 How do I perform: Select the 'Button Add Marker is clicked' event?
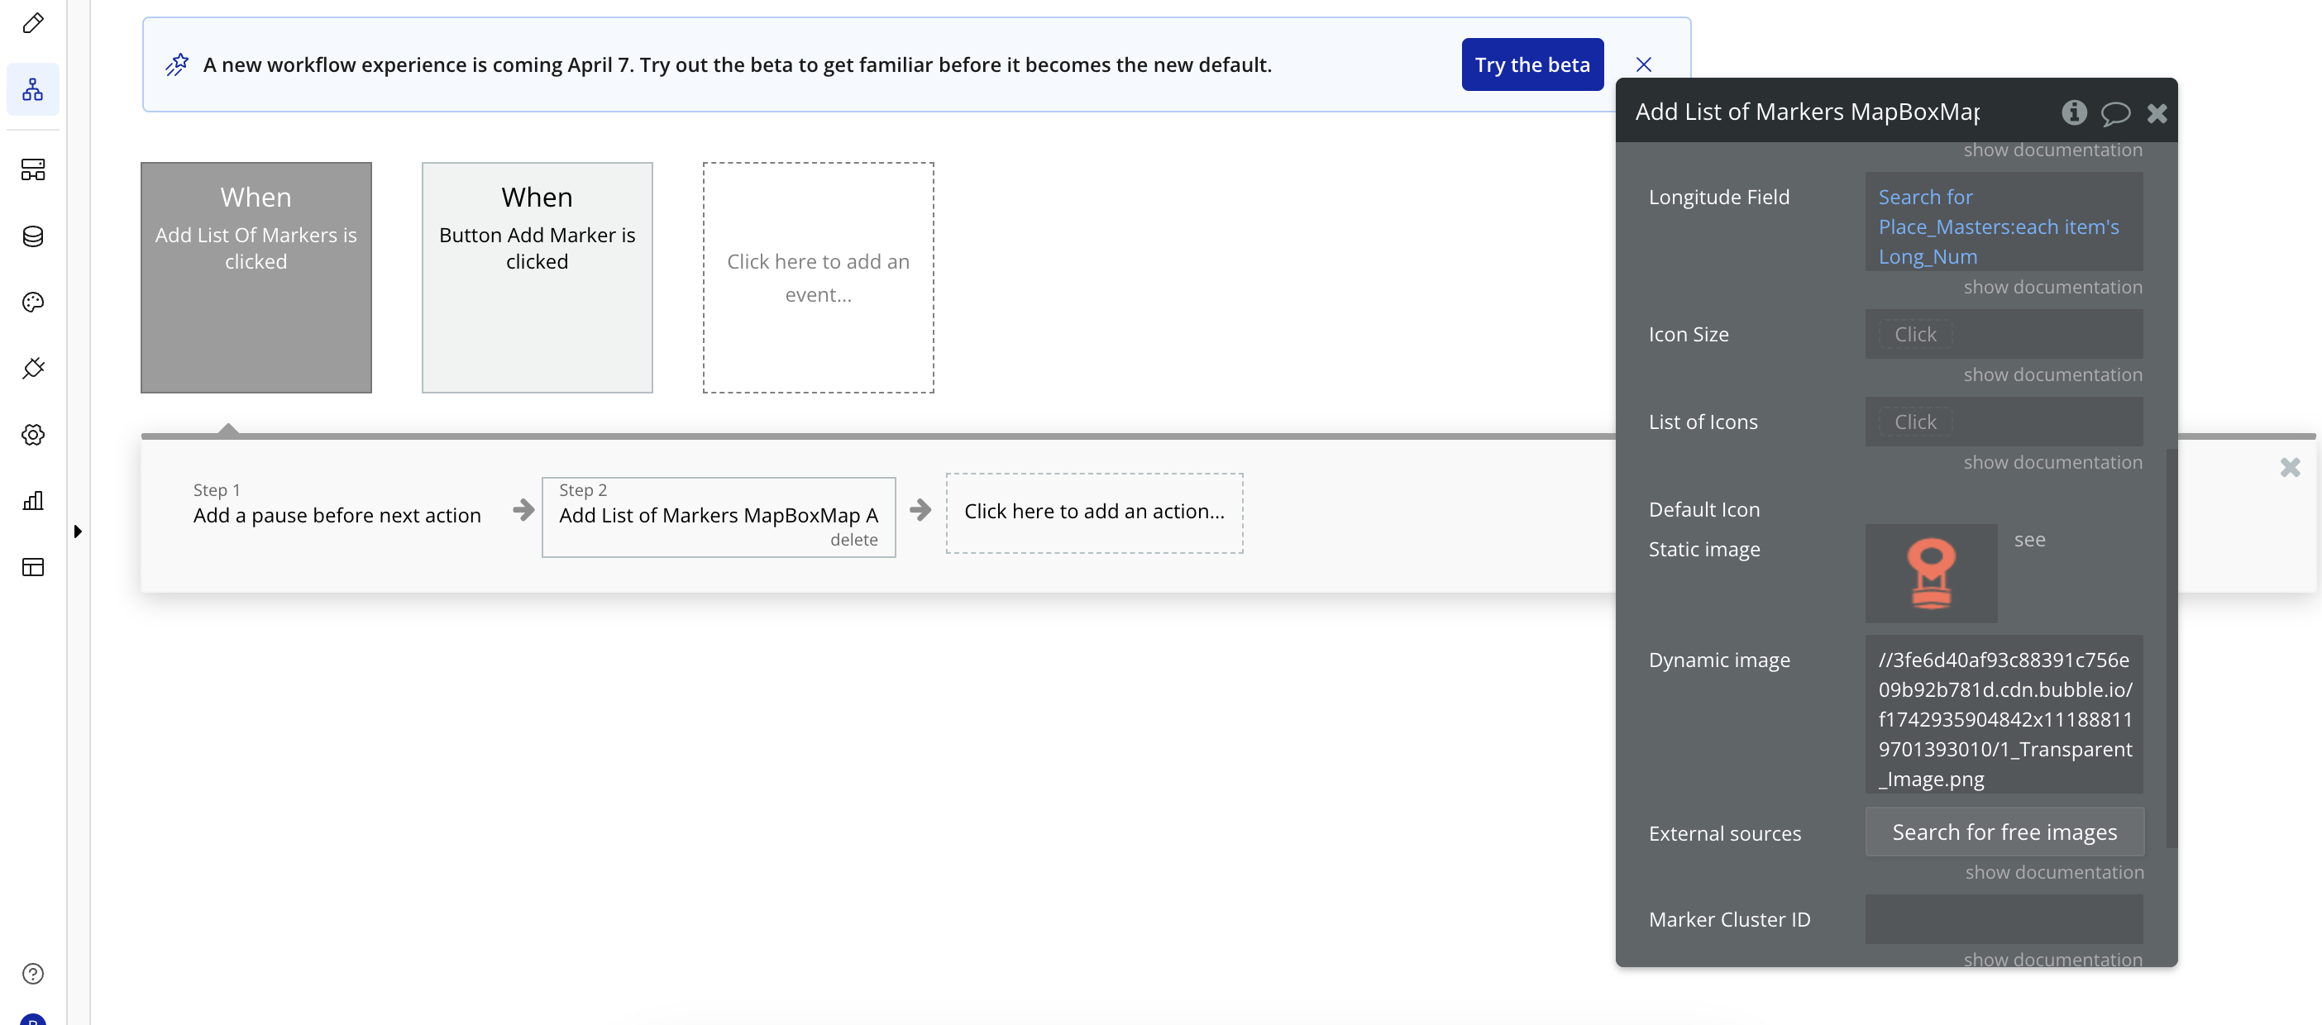click(x=537, y=278)
